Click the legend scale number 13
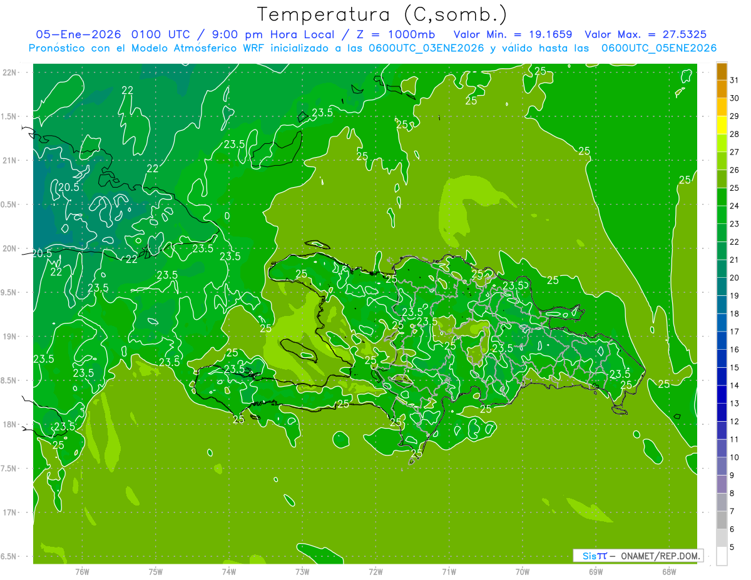Image resolution: width=751 pixels, height=580 pixels. tap(734, 404)
